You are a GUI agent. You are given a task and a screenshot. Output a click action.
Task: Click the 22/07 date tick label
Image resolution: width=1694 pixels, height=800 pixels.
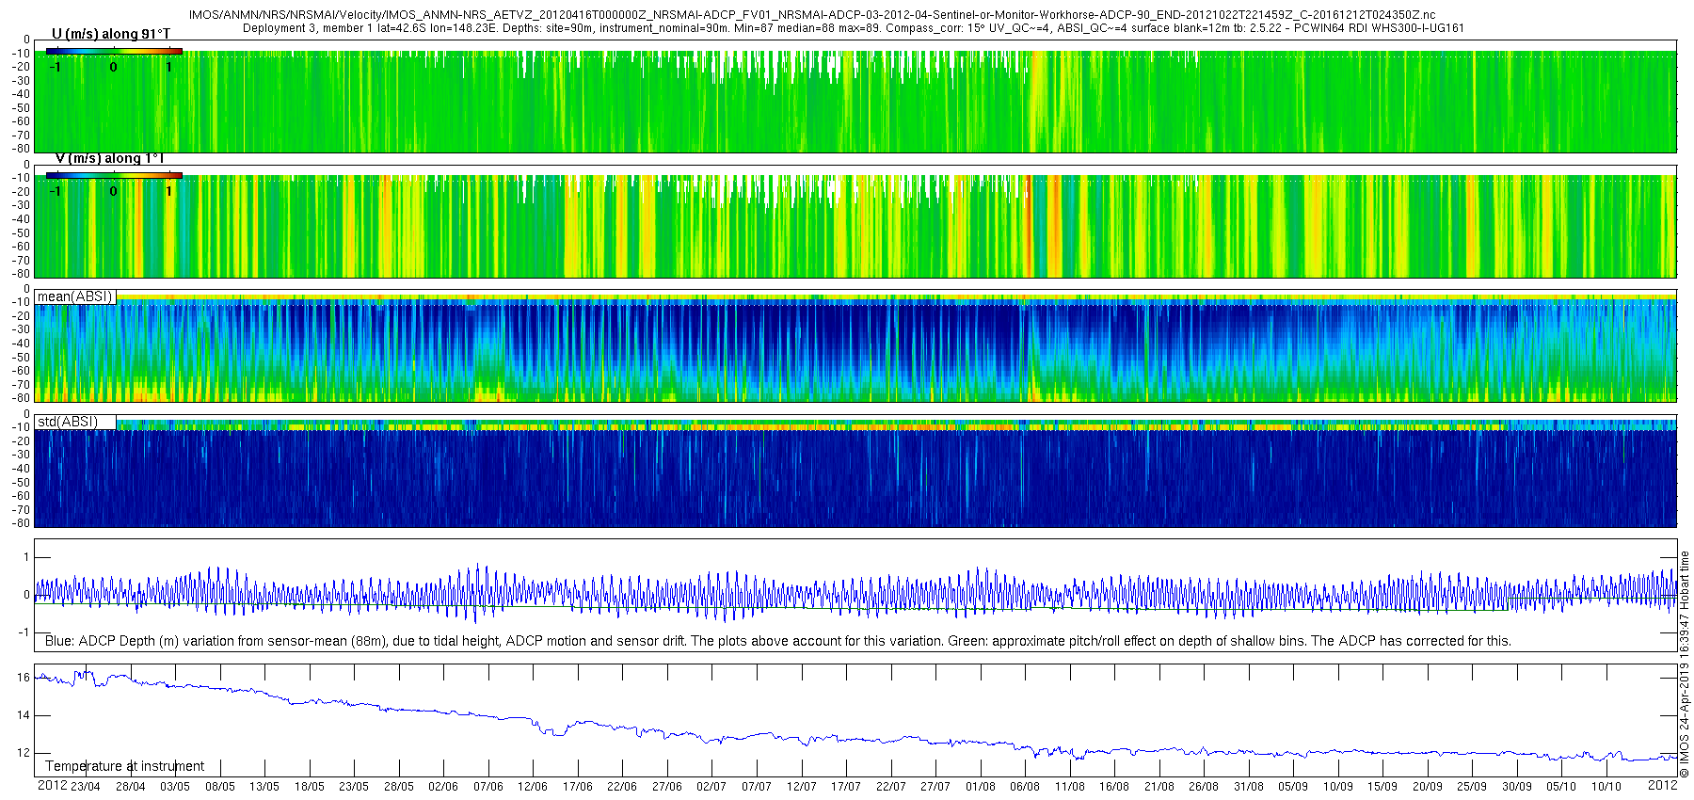pyautogui.click(x=890, y=787)
